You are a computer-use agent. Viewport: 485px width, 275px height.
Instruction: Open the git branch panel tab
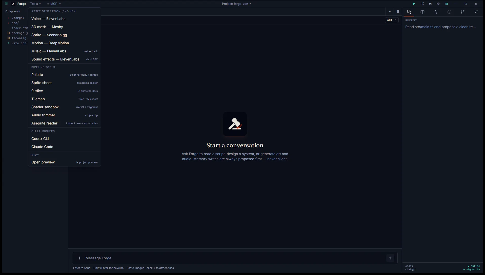(x=463, y=12)
